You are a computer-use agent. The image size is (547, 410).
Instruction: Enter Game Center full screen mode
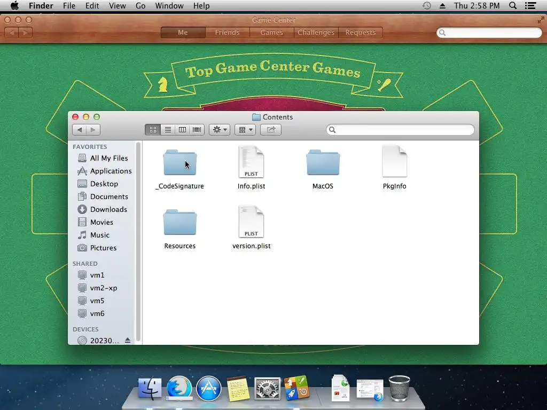tap(541, 20)
